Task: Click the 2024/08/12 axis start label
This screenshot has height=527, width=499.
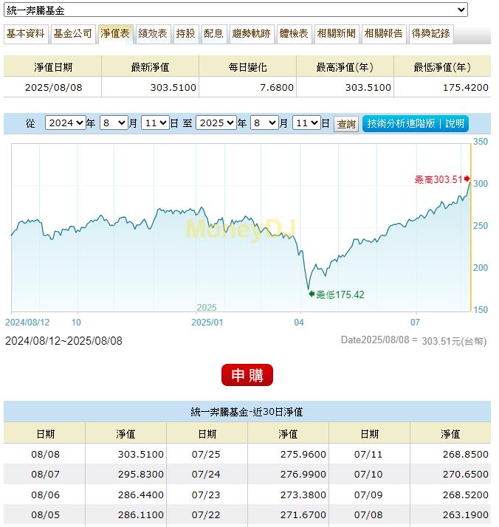Action: [27, 323]
